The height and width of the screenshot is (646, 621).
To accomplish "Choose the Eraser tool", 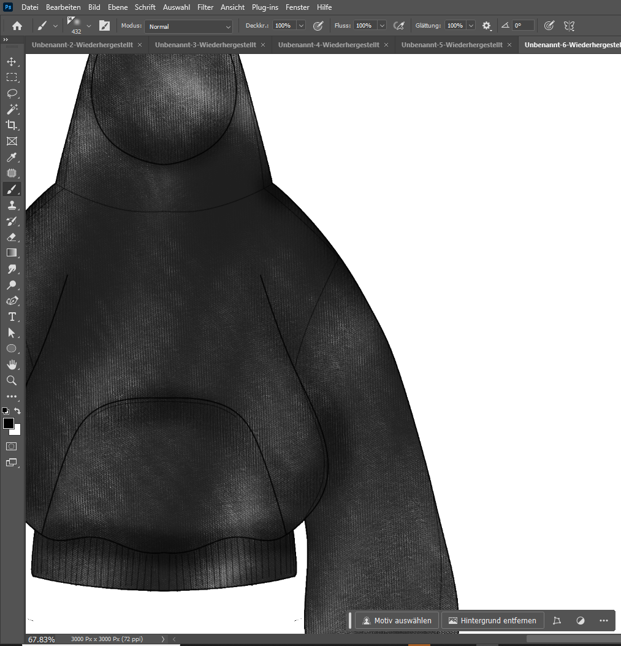I will coord(12,237).
